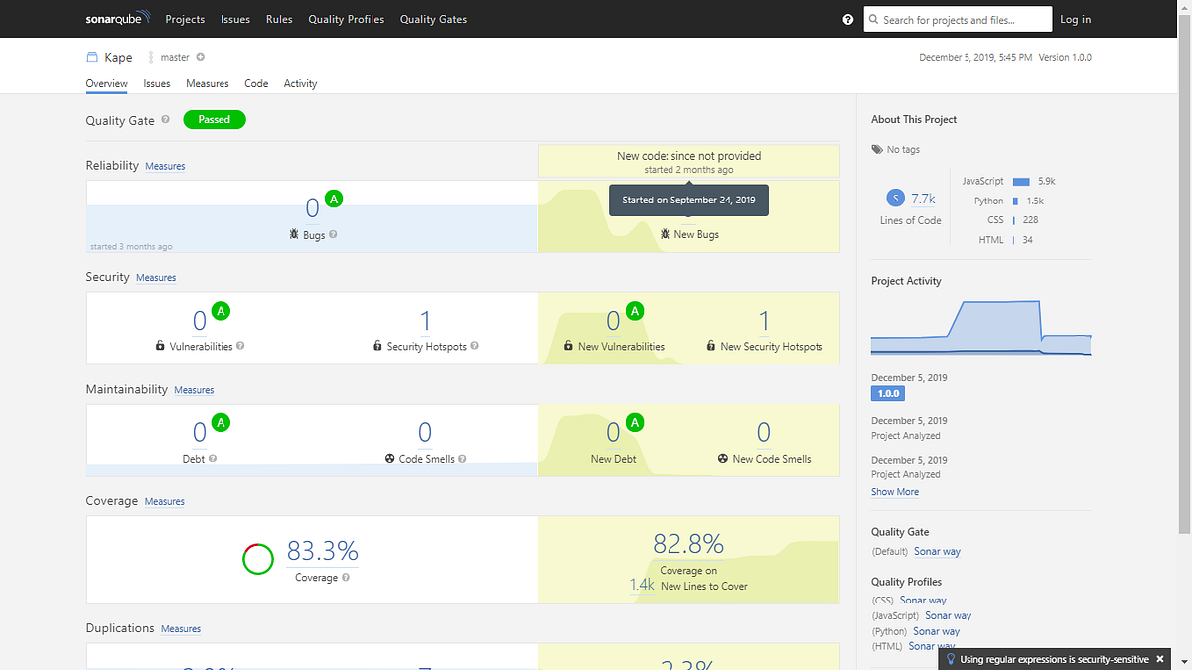This screenshot has width=1192, height=670.
Task: Open Measures link next to Security
Action: 156,278
